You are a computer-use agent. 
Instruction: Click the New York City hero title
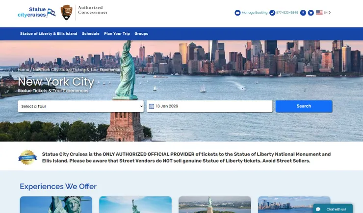pos(56,82)
